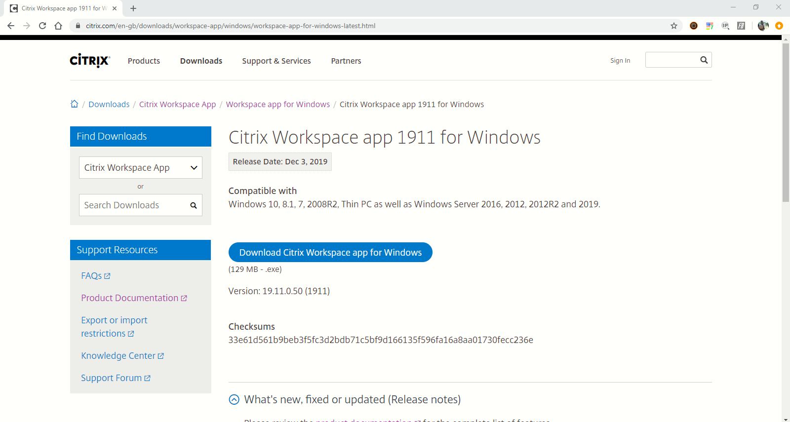Click the header search magnifier icon
Screen dimensions: 790x422
(x=704, y=60)
